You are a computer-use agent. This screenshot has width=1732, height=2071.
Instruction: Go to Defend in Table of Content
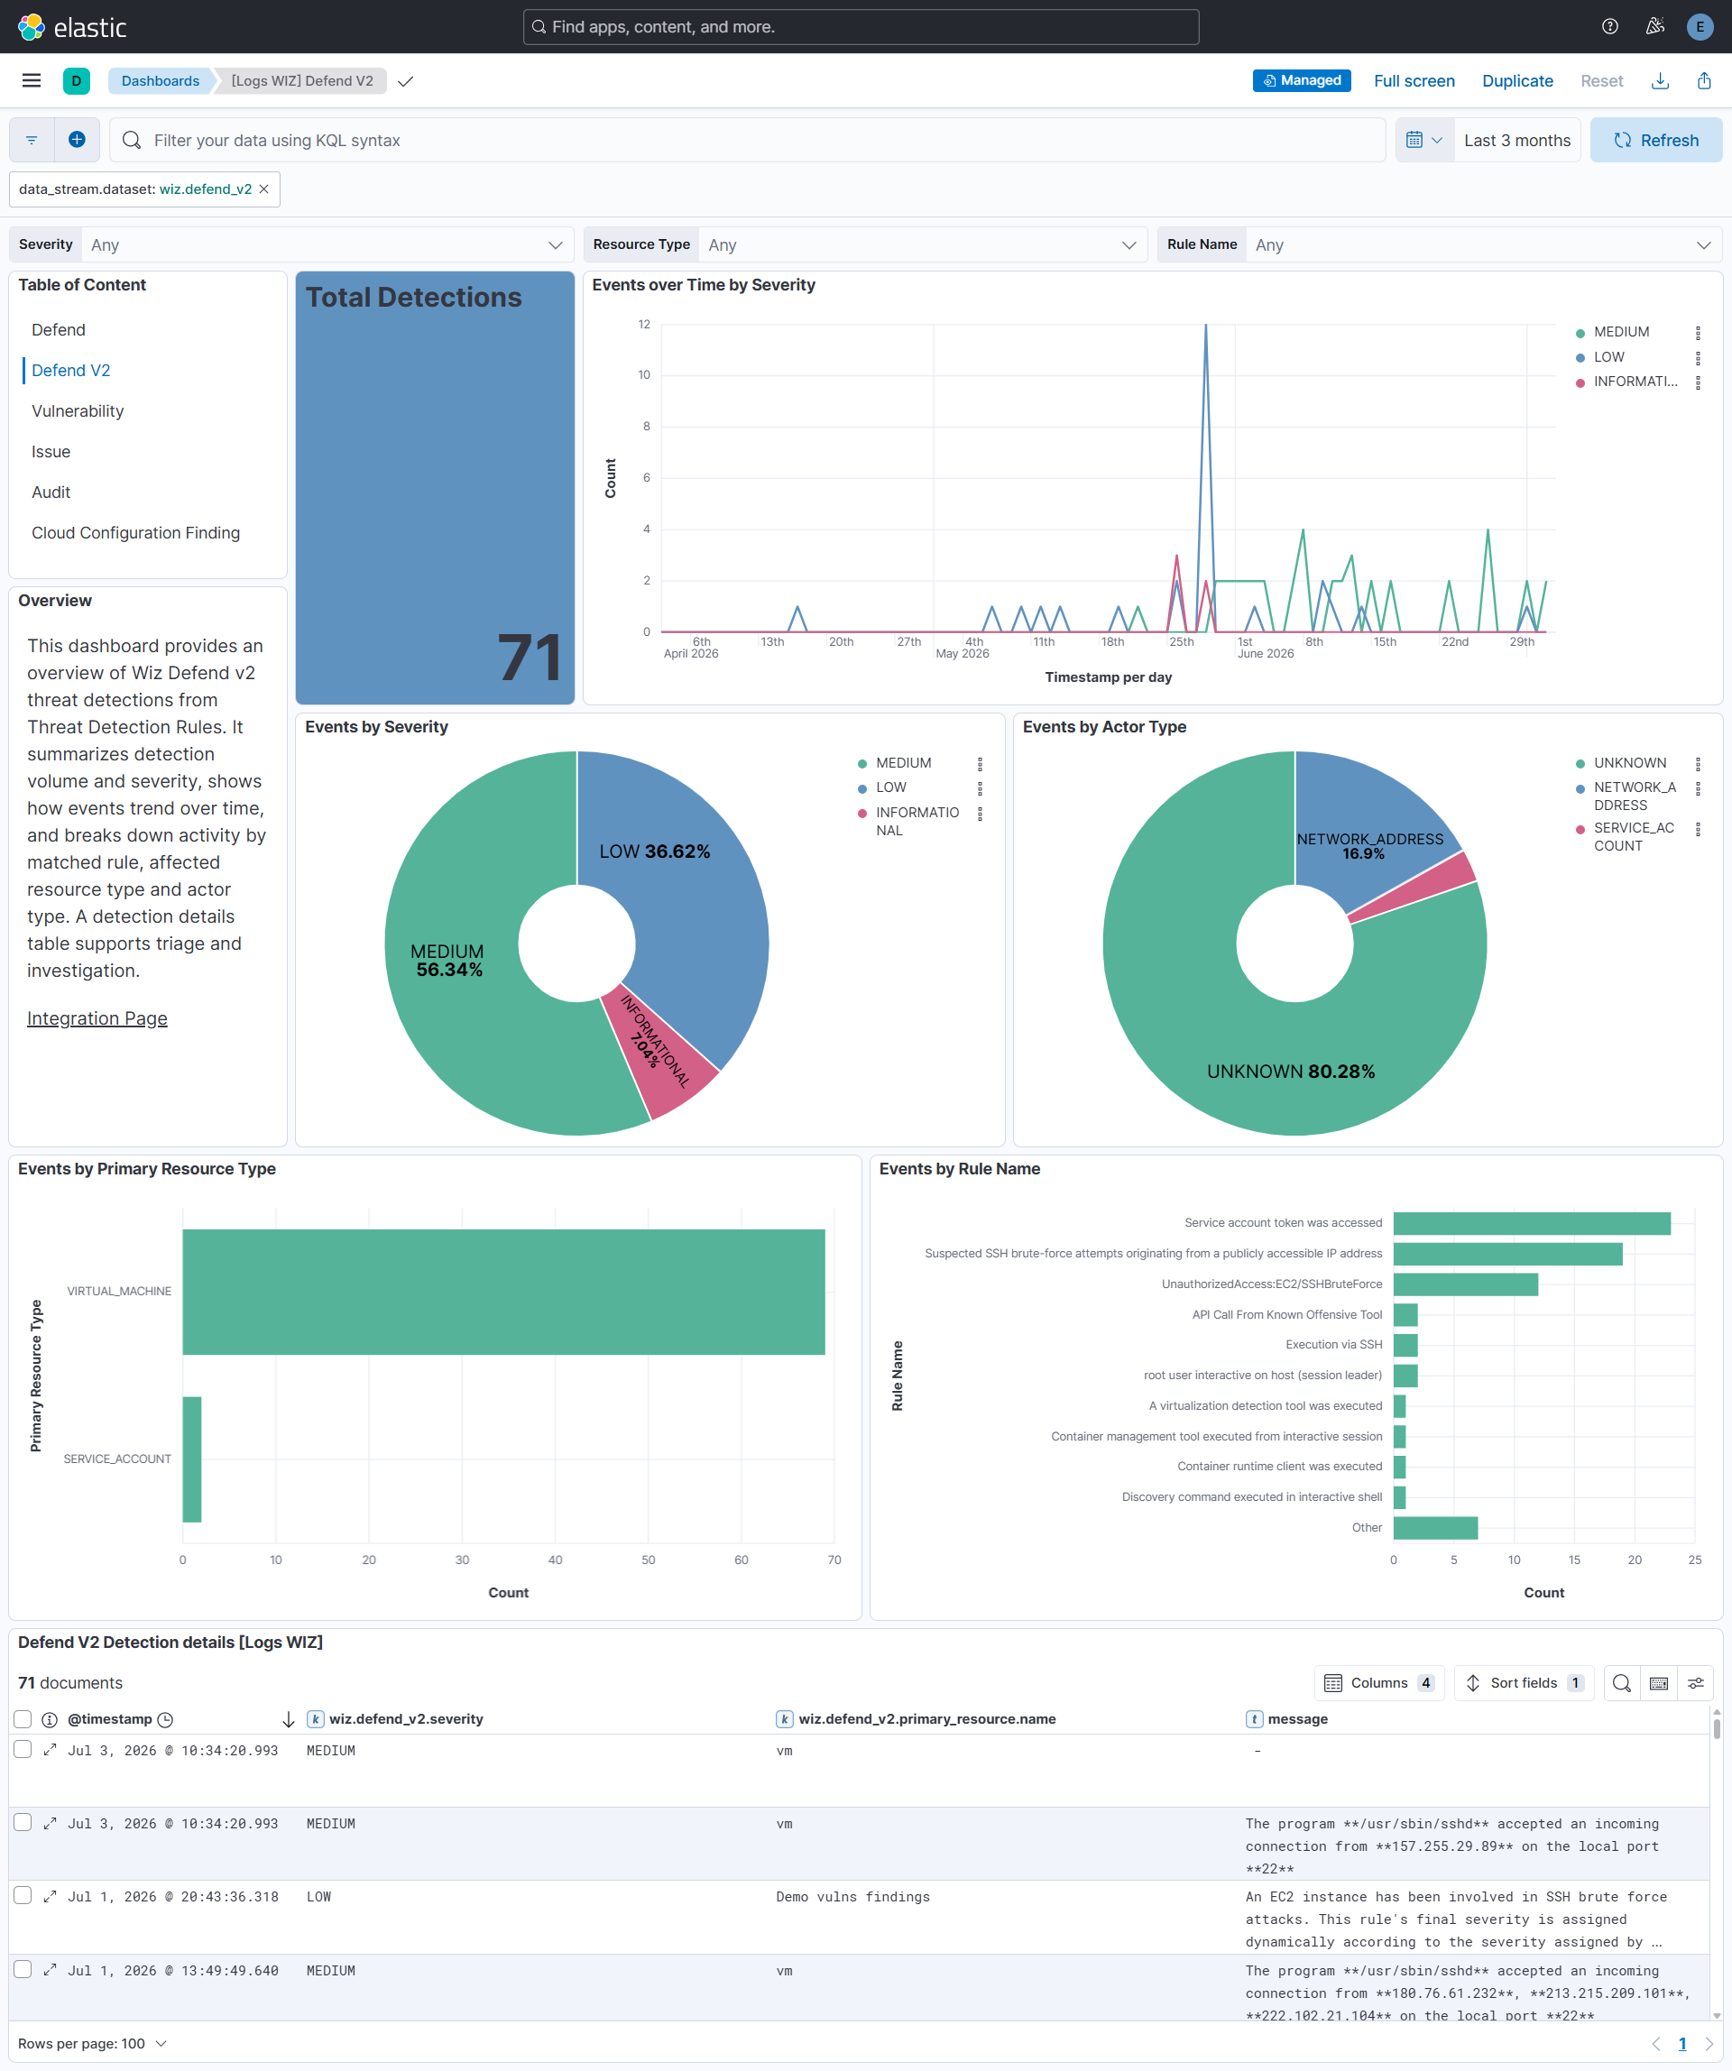tap(59, 330)
